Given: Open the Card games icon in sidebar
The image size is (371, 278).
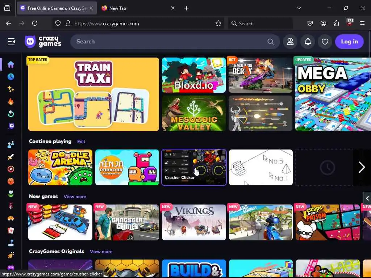Looking at the screenshot, I should pyautogui.click(x=11, y=231).
